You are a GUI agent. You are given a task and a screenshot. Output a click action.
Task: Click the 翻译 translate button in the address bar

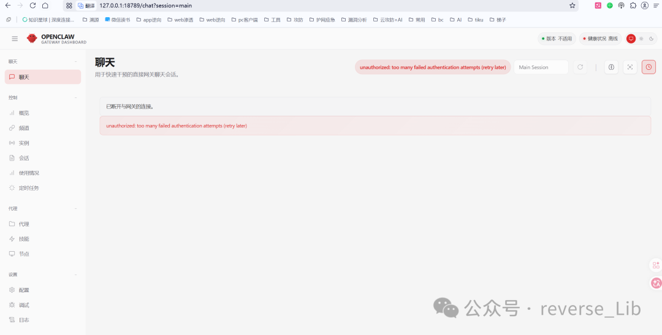point(86,6)
